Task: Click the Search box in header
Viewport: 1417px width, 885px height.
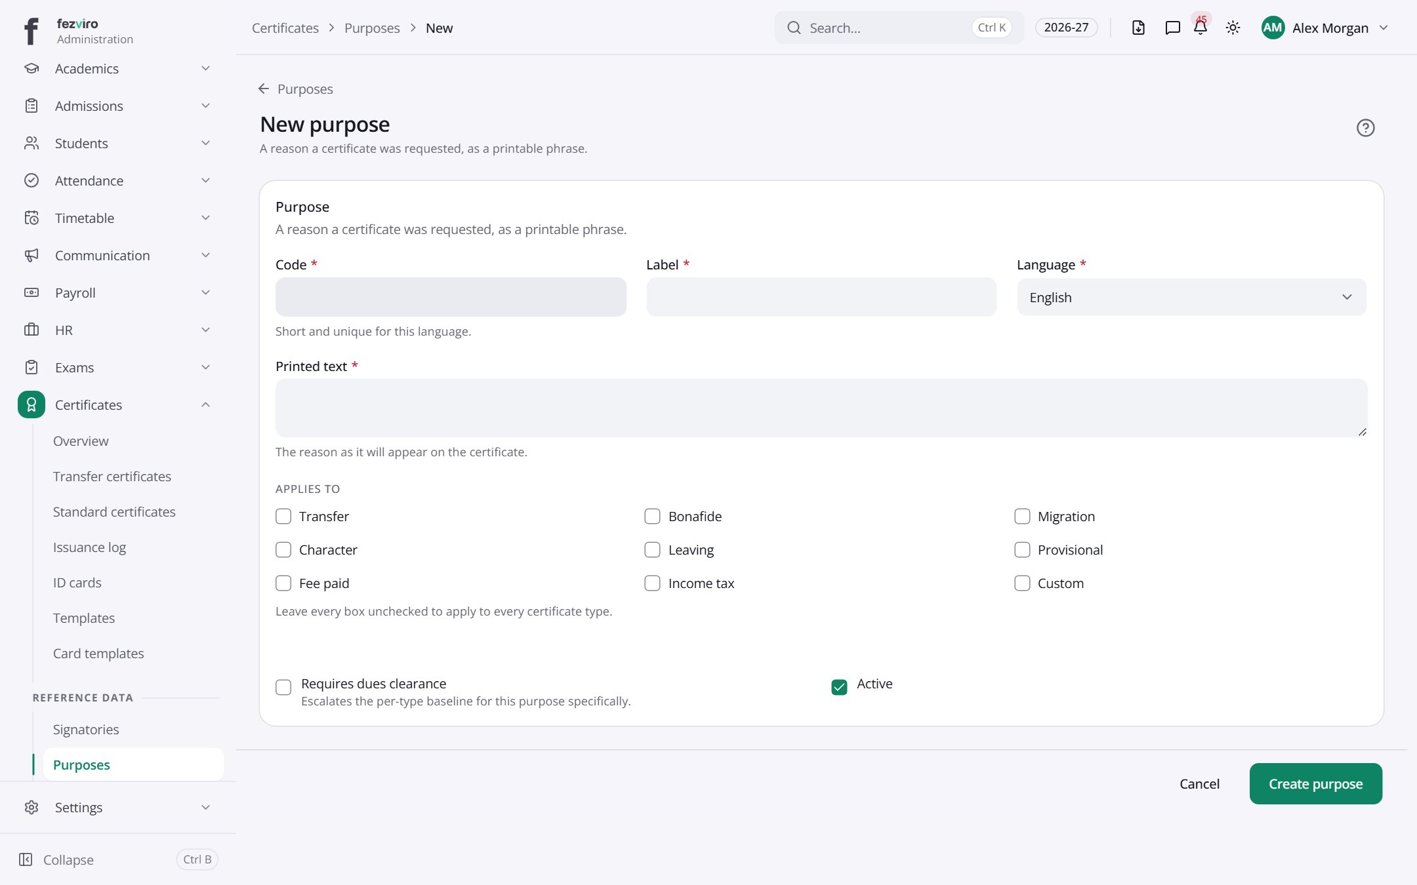Action: (899, 28)
